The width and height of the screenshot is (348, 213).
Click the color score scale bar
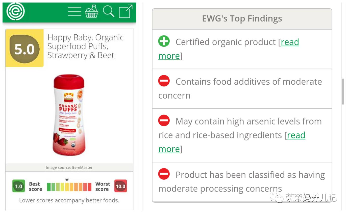[69, 187]
